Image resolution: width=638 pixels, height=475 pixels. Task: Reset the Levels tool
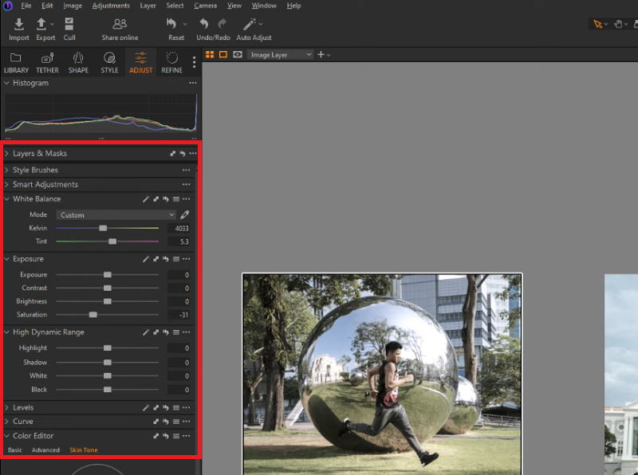pyautogui.click(x=166, y=407)
